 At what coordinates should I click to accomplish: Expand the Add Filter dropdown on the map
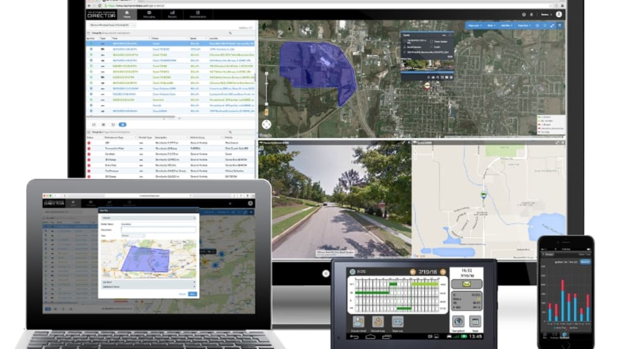tap(507, 25)
